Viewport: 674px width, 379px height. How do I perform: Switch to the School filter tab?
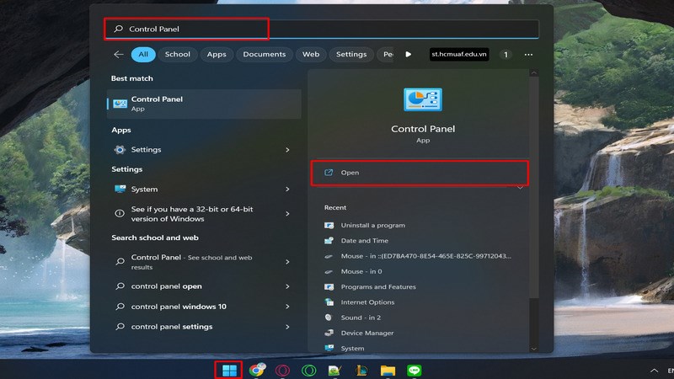point(178,55)
